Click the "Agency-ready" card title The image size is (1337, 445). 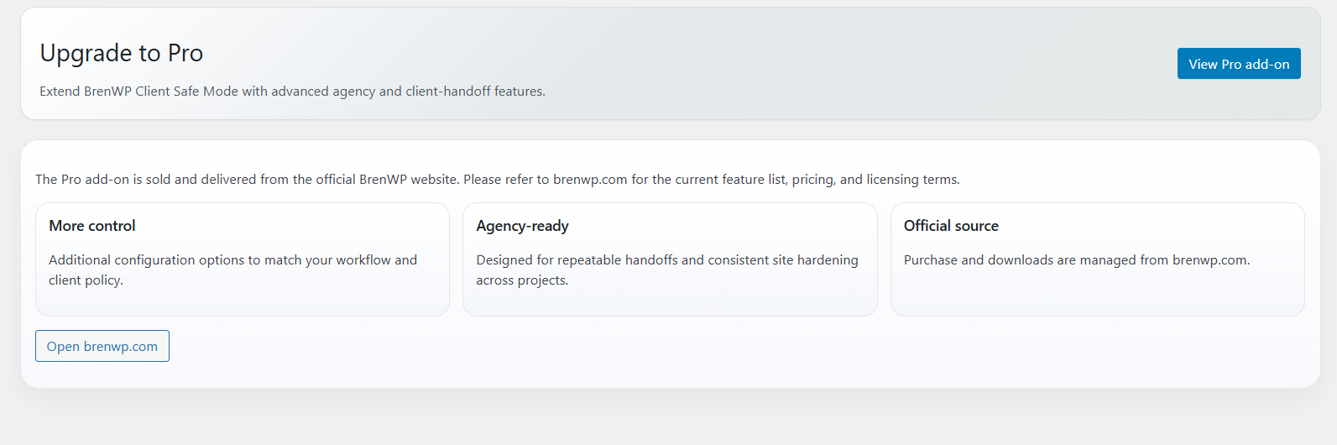(522, 226)
